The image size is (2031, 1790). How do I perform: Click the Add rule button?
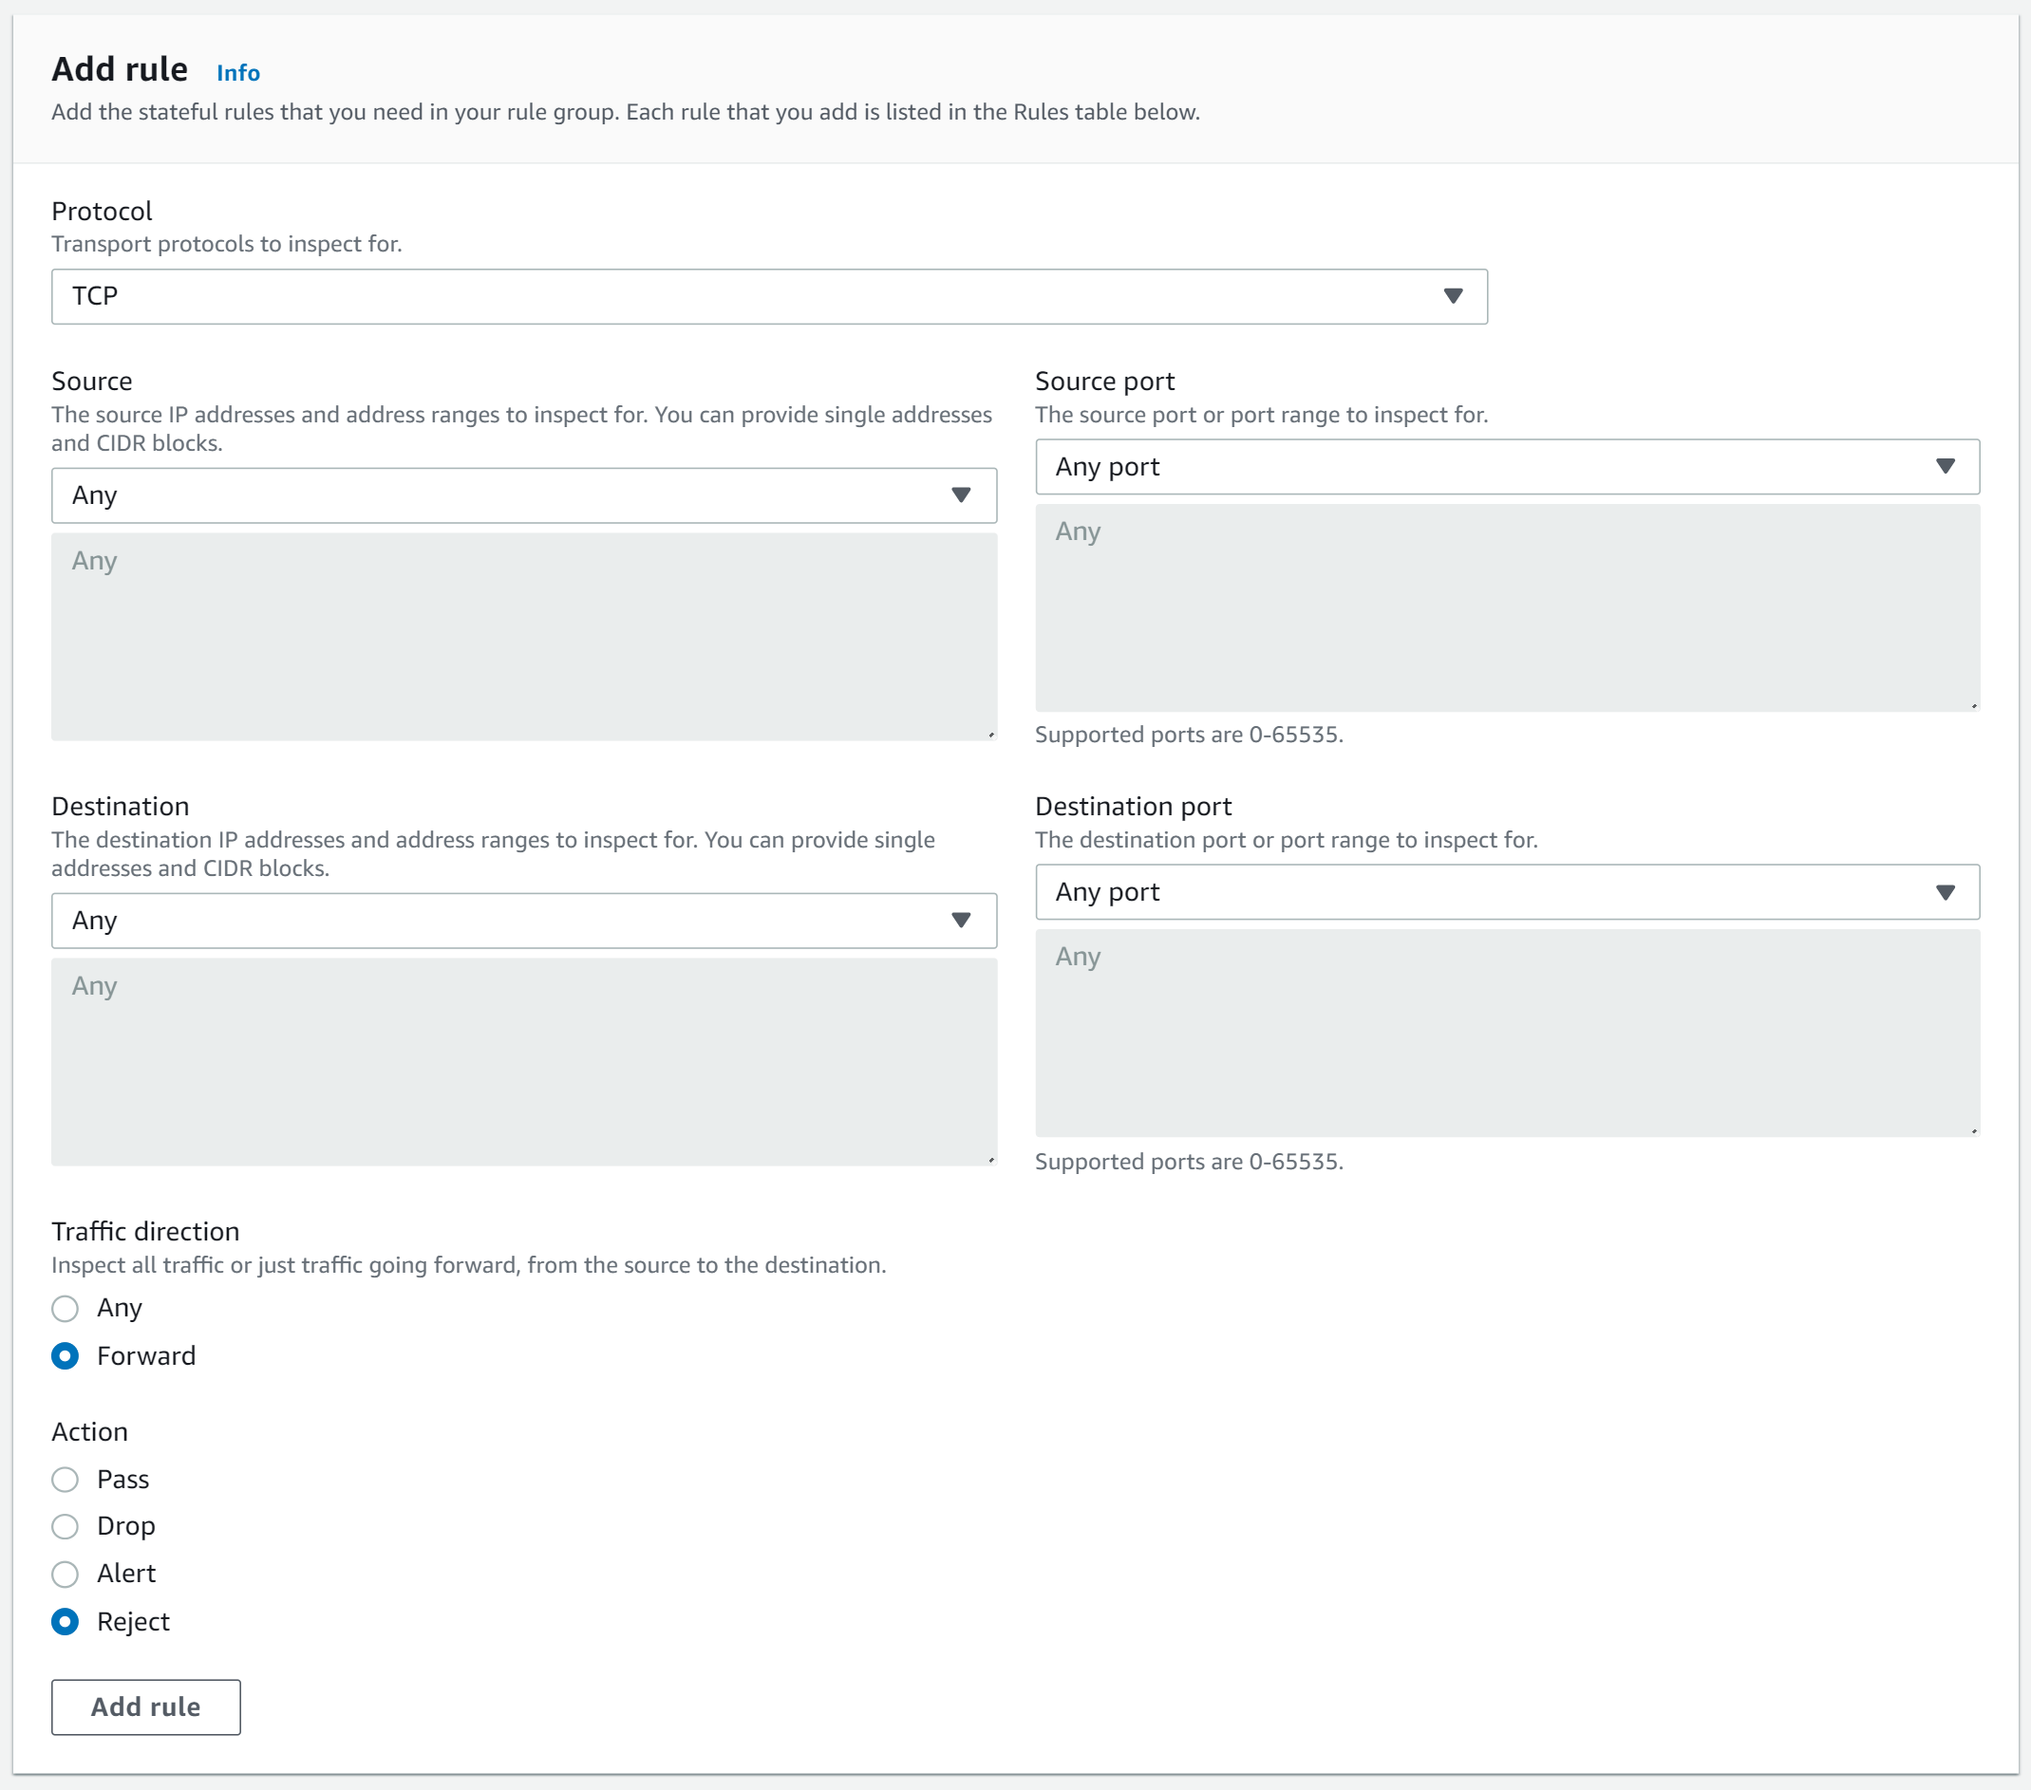[146, 1706]
